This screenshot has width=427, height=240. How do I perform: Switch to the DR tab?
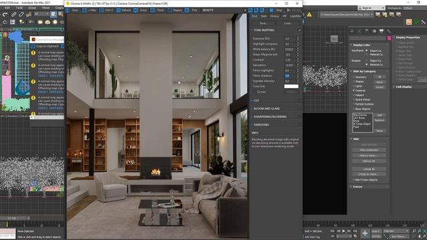(x=285, y=16)
